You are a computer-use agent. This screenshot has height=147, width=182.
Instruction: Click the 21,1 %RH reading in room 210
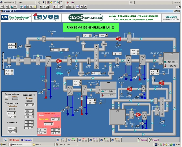[109, 91]
